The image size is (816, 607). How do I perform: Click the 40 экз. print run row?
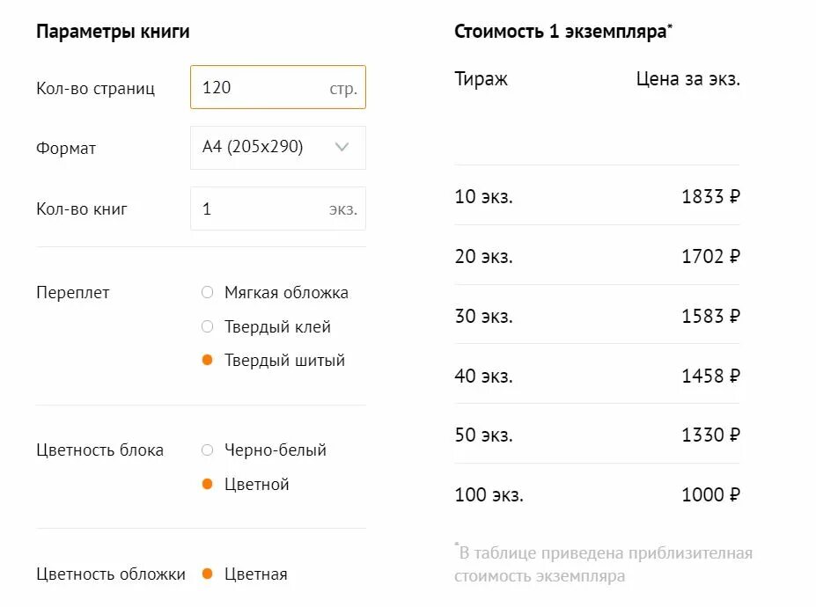point(597,375)
